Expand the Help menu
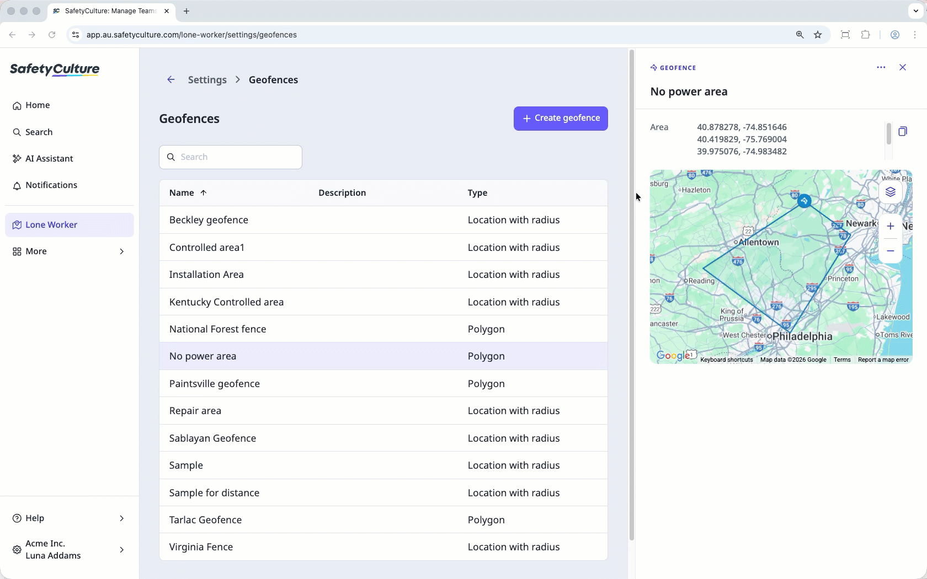This screenshot has height=579, width=927. pyautogui.click(x=70, y=518)
